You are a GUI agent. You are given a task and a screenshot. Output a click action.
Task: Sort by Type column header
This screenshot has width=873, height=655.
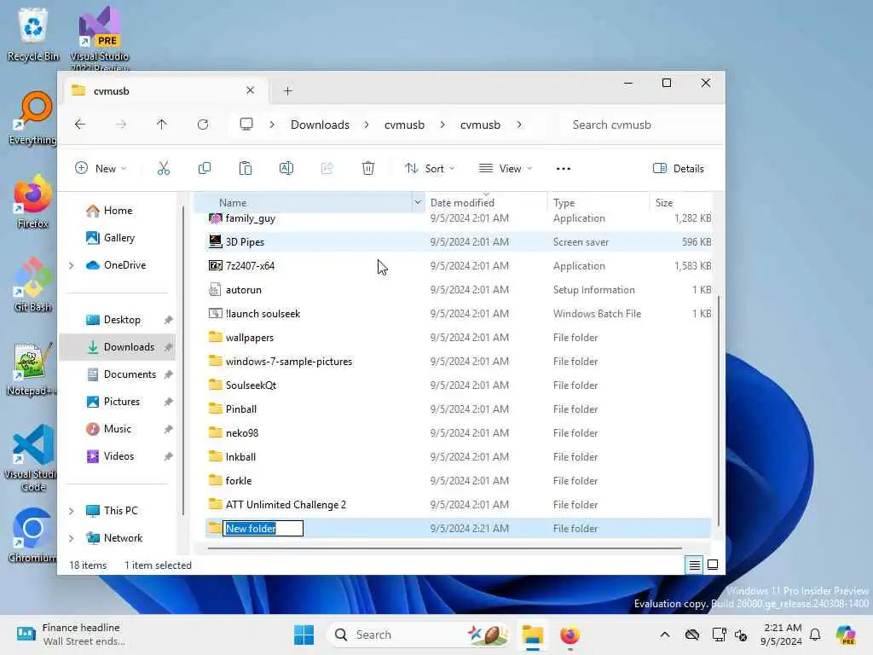click(598, 202)
